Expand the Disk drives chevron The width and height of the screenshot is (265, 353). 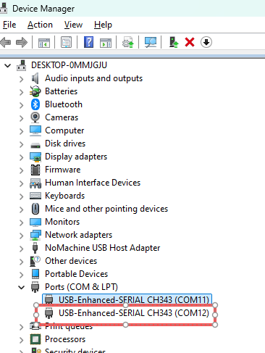[22, 144]
